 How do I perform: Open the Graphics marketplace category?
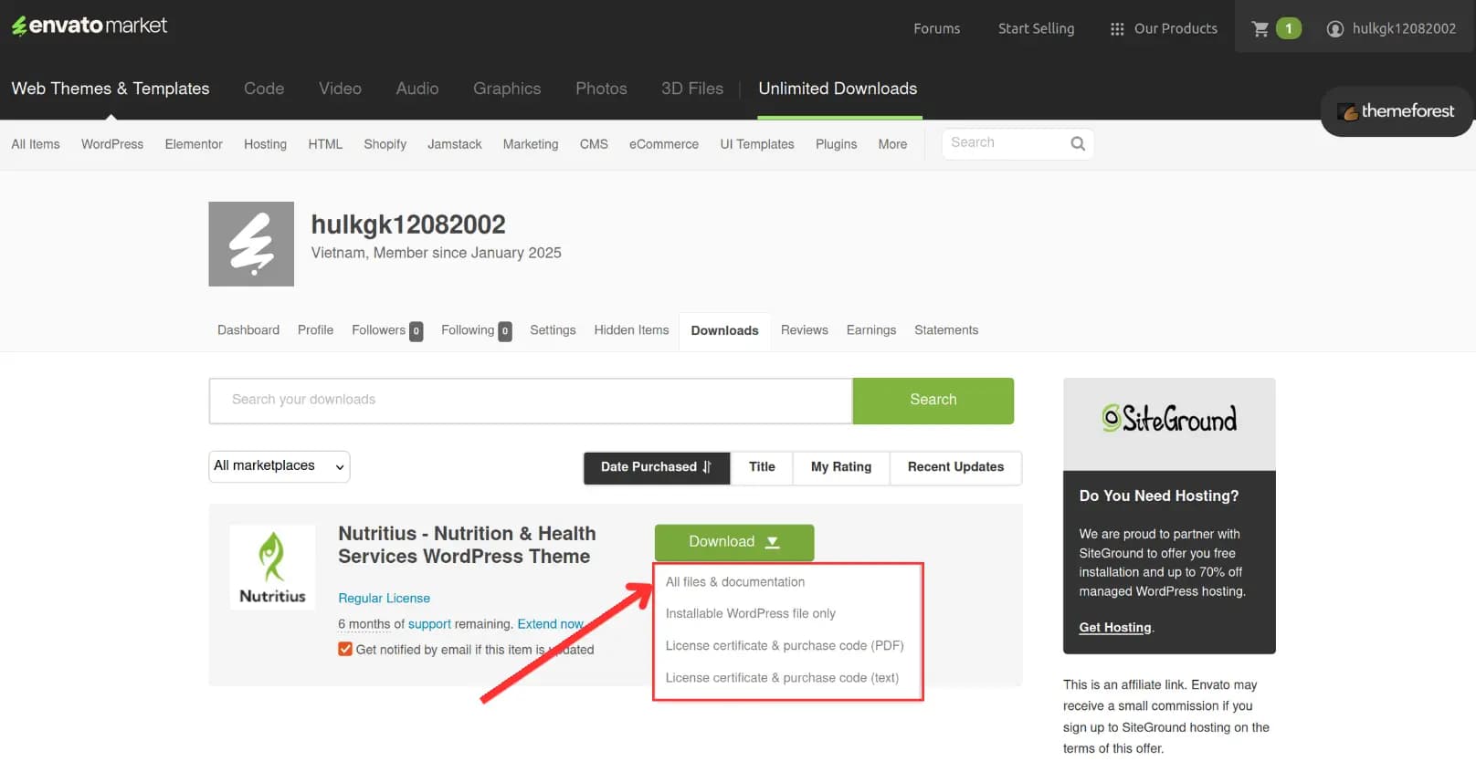pos(507,89)
